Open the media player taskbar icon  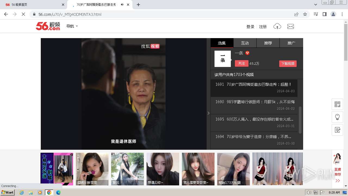point(40,192)
